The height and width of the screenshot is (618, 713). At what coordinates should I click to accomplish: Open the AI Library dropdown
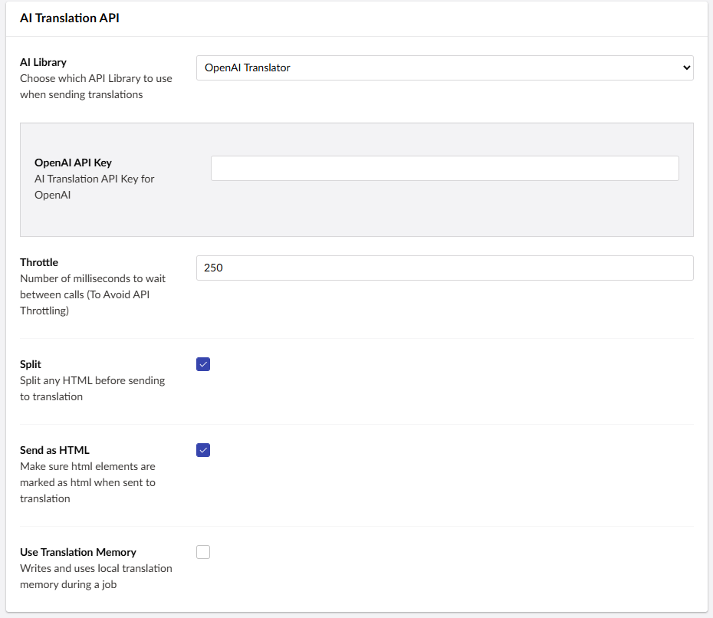(445, 67)
